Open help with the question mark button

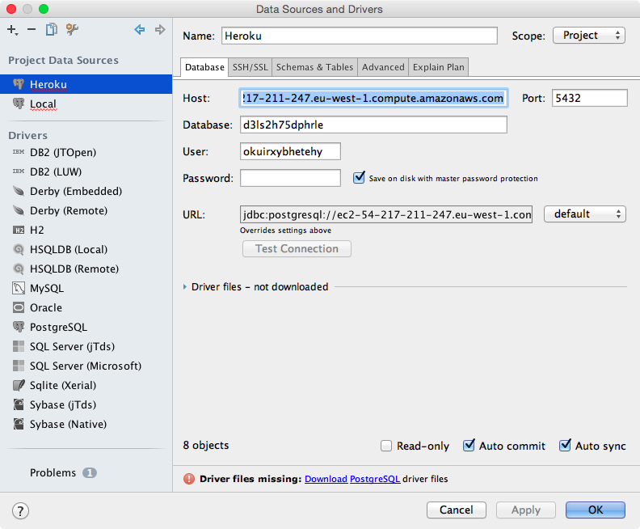point(20,510)
